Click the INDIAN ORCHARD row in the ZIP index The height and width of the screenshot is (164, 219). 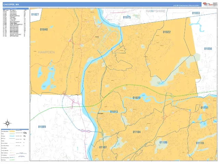pyautogui.click(x=14, y=35)
